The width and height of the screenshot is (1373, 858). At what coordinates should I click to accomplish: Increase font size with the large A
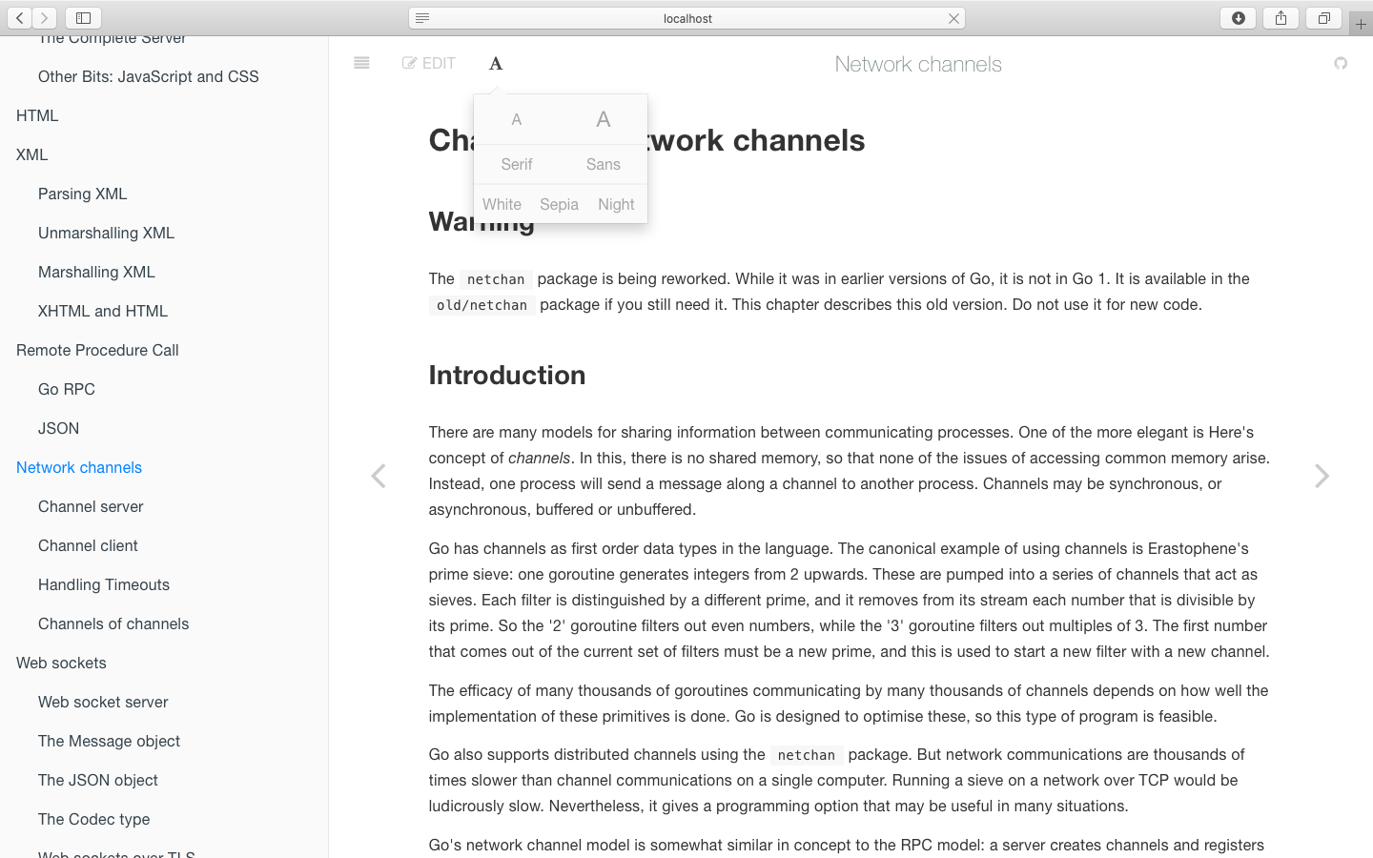604,119
